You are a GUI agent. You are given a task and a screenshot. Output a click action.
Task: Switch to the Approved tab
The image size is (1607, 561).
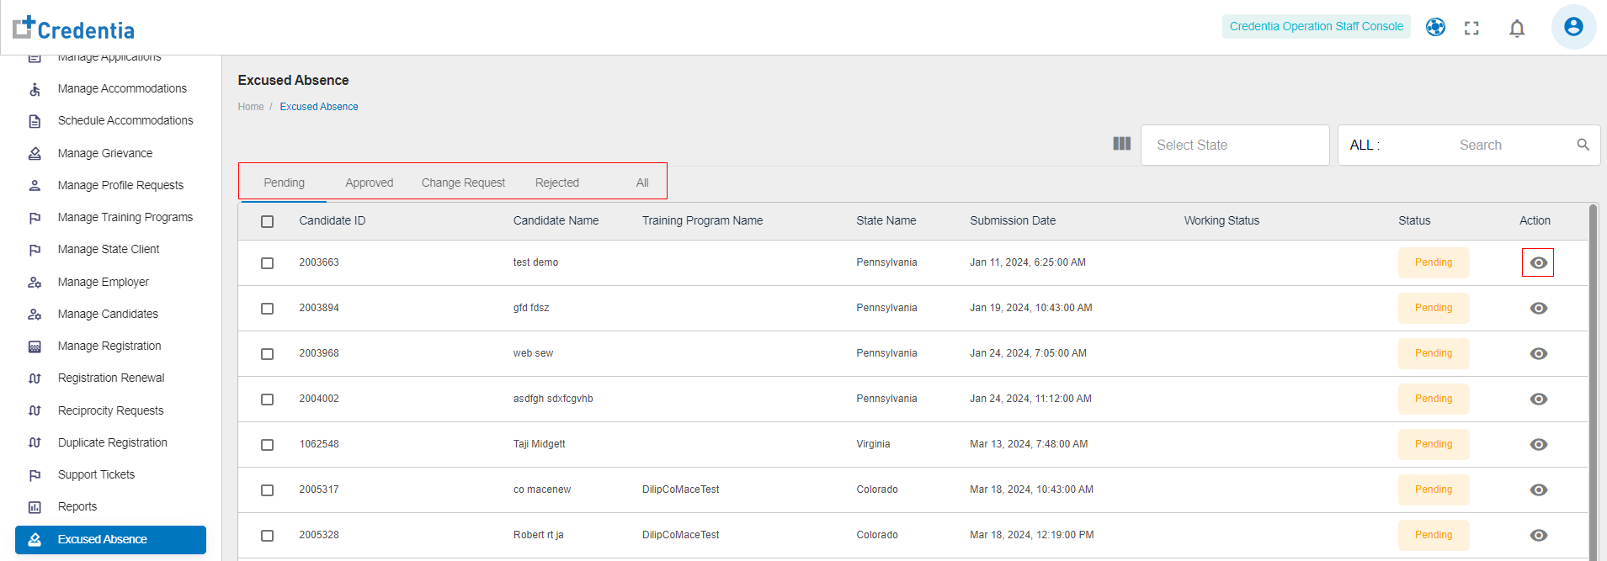coord(369,183)
